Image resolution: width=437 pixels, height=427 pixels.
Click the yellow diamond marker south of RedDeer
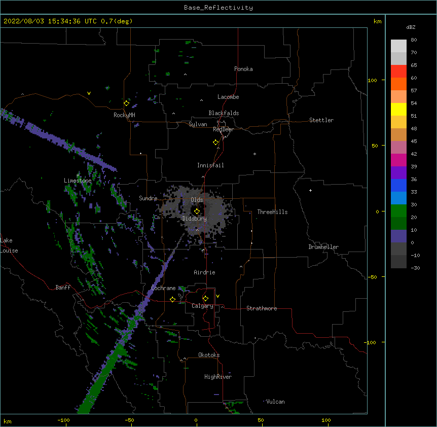216,143
